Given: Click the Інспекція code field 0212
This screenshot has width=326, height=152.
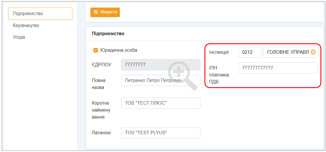Looking at the screenshot, I should coord(250,52).
